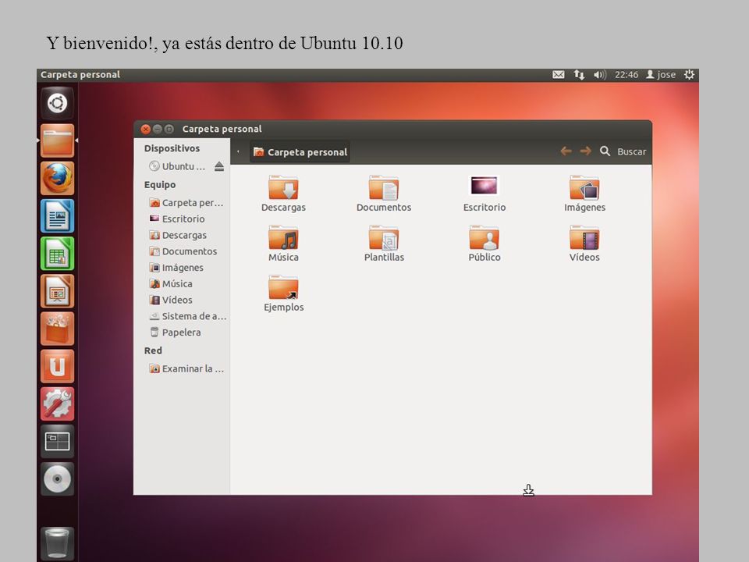The height and width of the screenshot is (562, 749).
Task: Launch LibreOffice Writer from the launcher
Action: pos(57,215)
